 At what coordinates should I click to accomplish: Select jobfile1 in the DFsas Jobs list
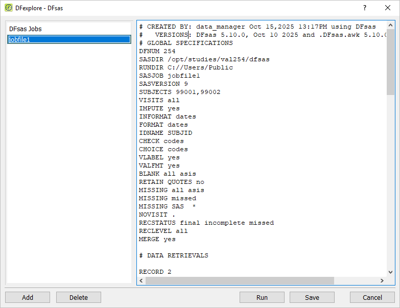coord(69,39)
